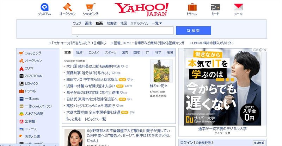Select 地図 search category

(x=124, y=23)
